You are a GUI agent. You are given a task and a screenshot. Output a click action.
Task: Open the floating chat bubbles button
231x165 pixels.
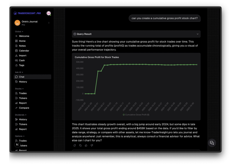(212, 143)
